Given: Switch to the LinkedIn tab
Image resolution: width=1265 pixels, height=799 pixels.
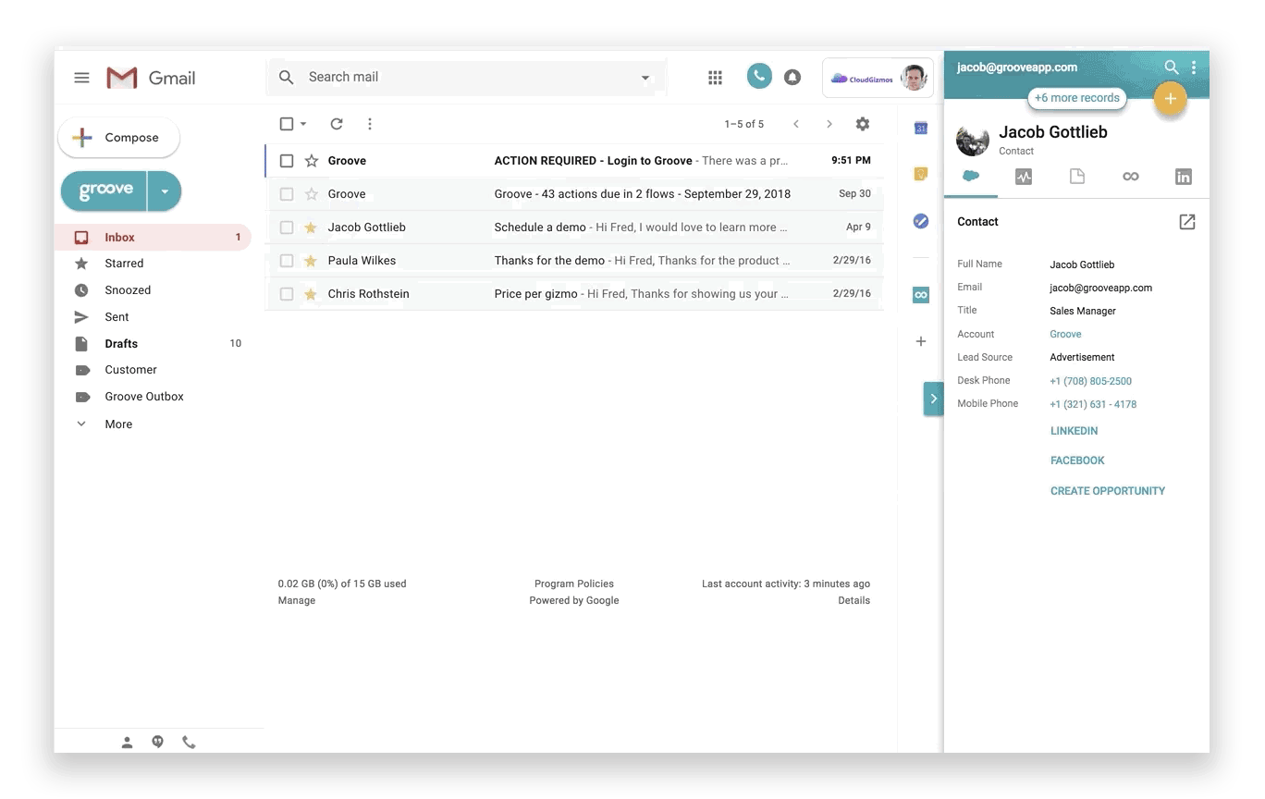Looking at the screenshot, I should tap(1184, 177).
